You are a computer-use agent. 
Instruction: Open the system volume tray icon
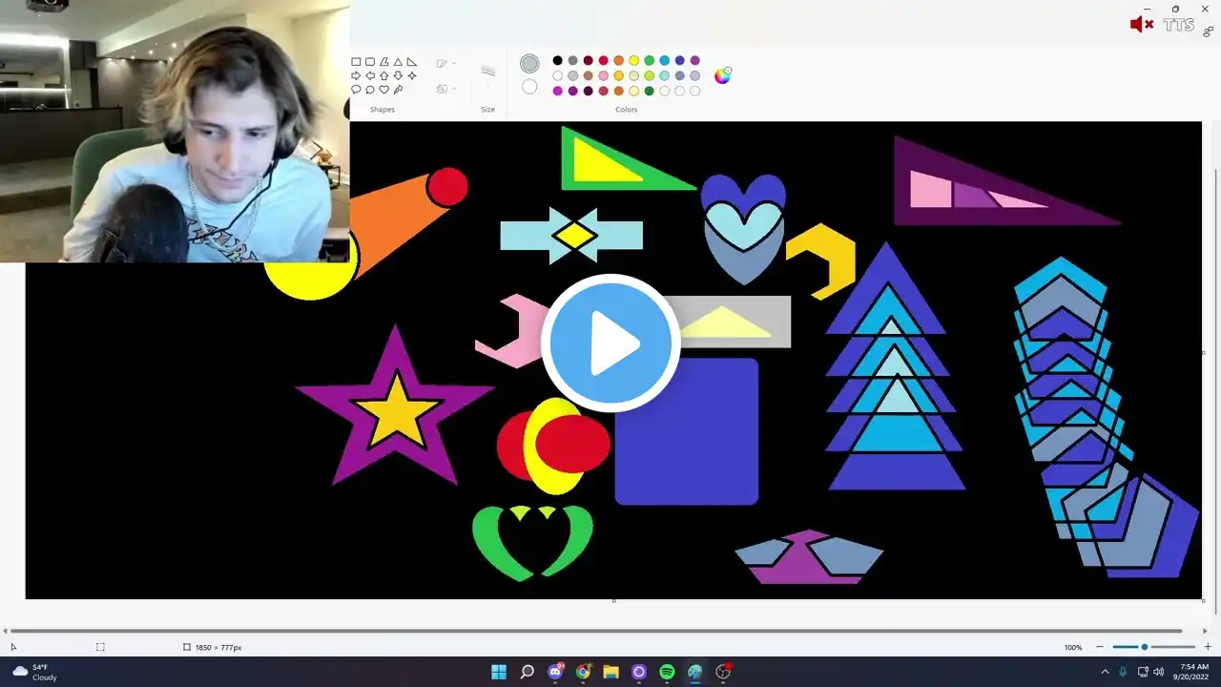1159,672
